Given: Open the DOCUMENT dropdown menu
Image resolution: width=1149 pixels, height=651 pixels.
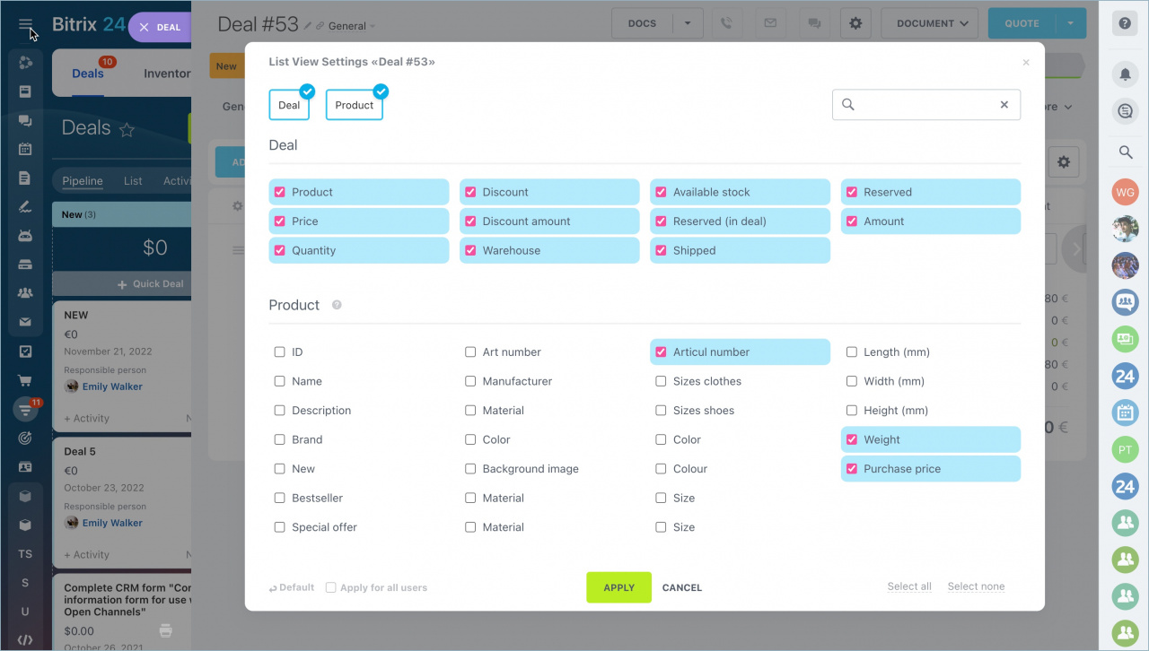Looking at the screenshot, I should coord(929,22).
